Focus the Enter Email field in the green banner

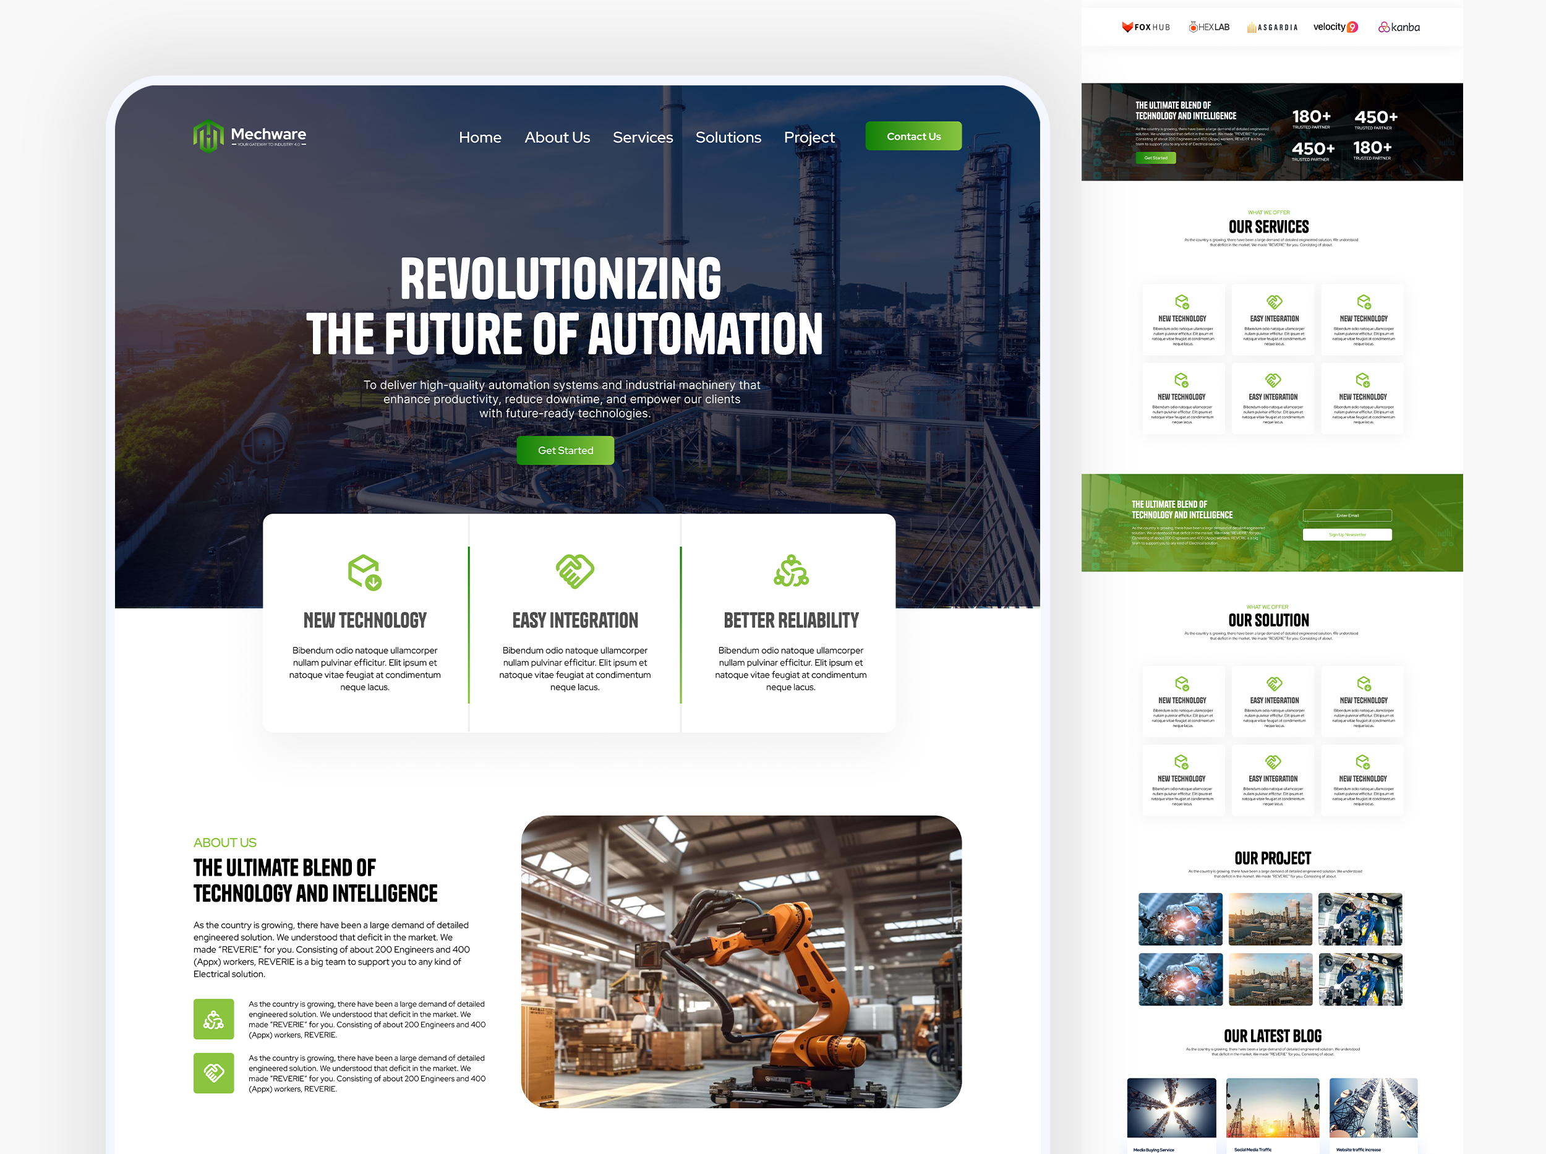pyautogui.click(x=1347, y=516)
